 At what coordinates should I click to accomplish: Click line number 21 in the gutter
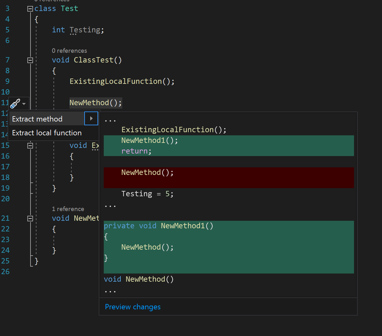tap(5, 218)
